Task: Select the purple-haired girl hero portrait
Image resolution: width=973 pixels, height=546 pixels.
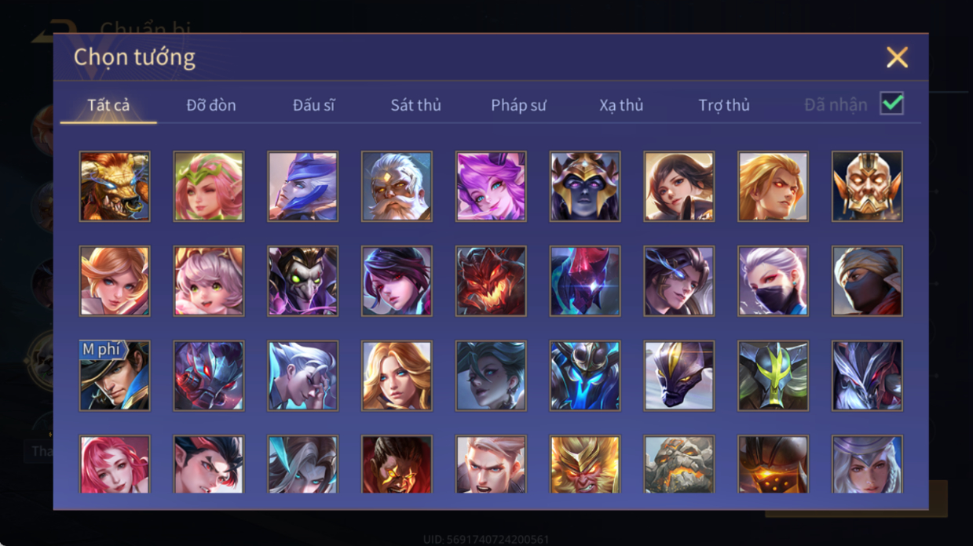Action: click(x=491, y=187)
